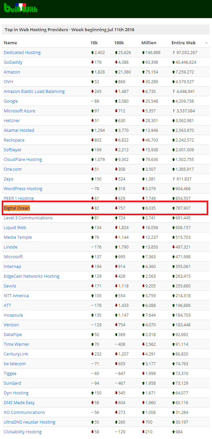Open UltraDNS neustar Hosting link
Screen dimensions: 212x439
coord(29,422)
